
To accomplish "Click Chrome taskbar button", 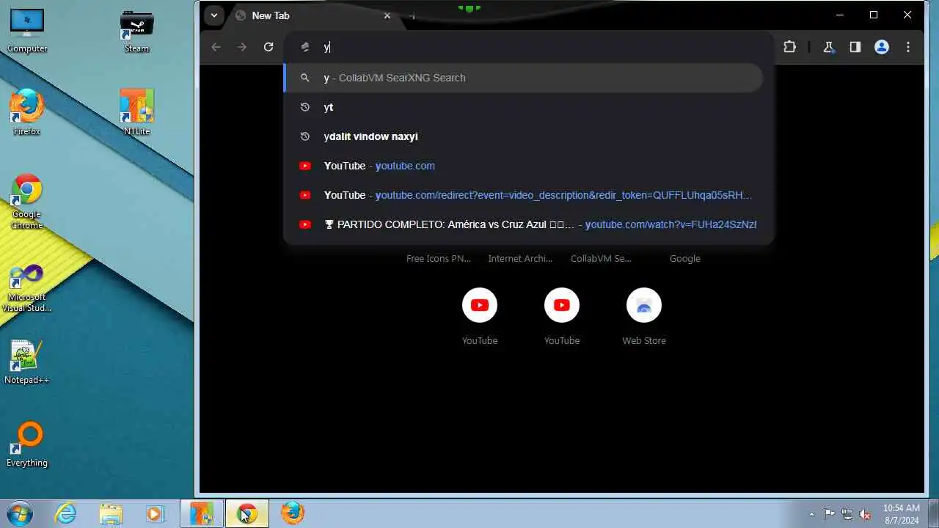I will pyautogui.click(x=247, y=513).
